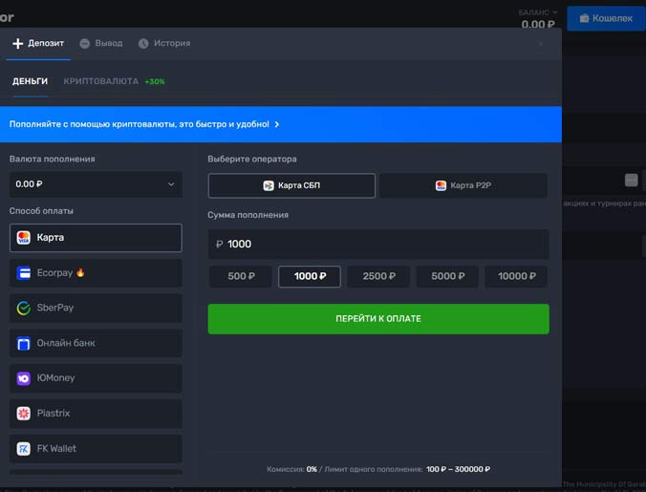Image resolution: width=646 pixels, height=492 pixels.
Task: Select the ЮMoney wallet icon
Action: click(x=24, y=378)
